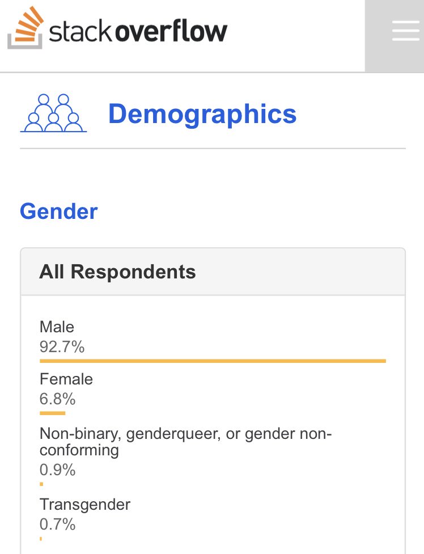Click the Demographics people icon
The height and width of the screenshot is (554, 424).
coord(53,113)
